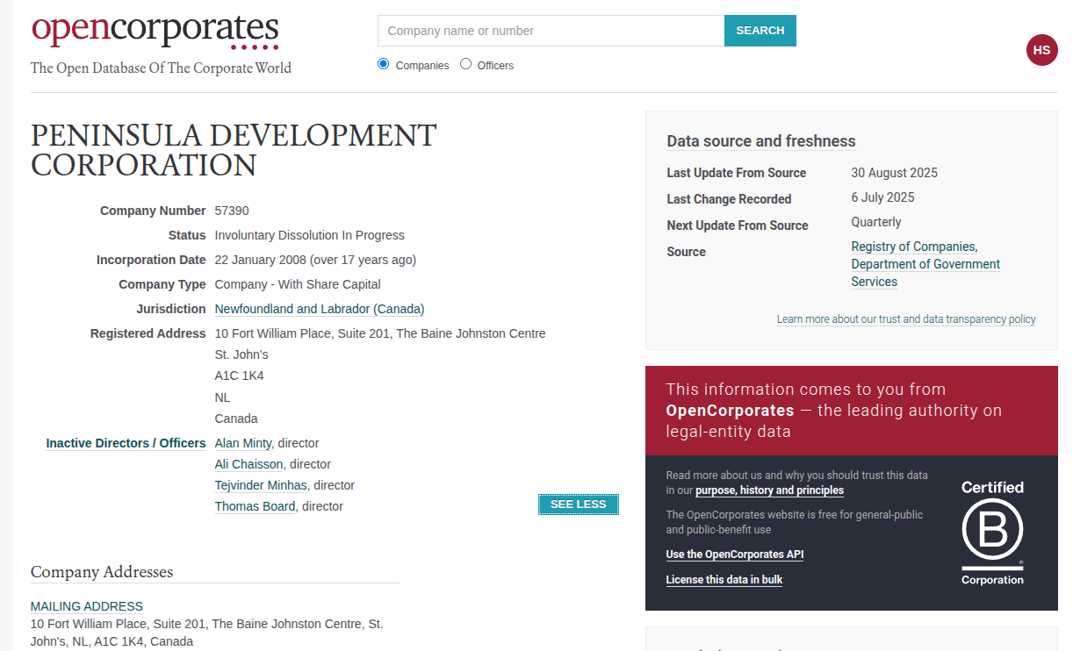Screen dimensions: 1073x651
Task: Select the Officers radio button
Action: tap(465, 64)
